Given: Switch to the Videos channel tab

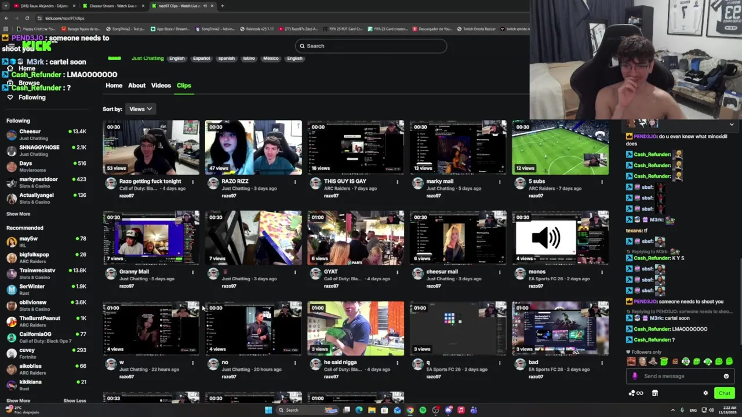Looking at the screenshot, I should tap(161, 86).
